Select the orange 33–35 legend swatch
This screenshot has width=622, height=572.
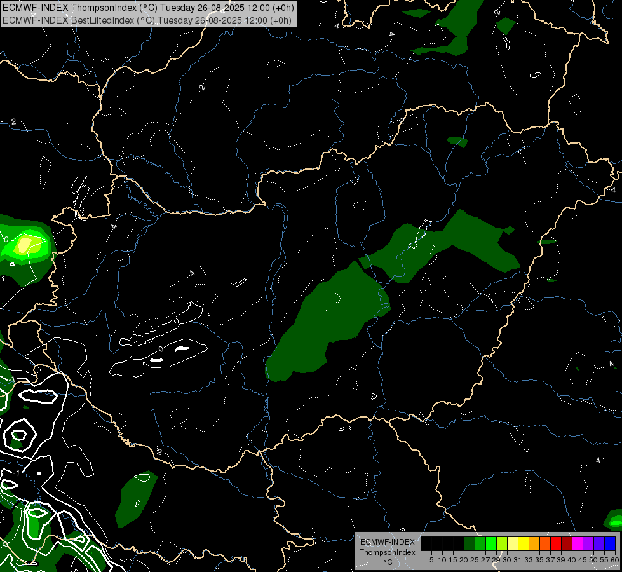pos(534,543)
